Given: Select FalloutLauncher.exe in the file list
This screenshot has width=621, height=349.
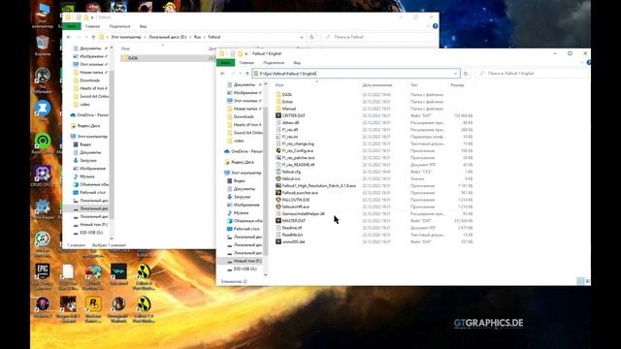Looking at the screenshot, I should pyautogui.click(x=300, y=193).
